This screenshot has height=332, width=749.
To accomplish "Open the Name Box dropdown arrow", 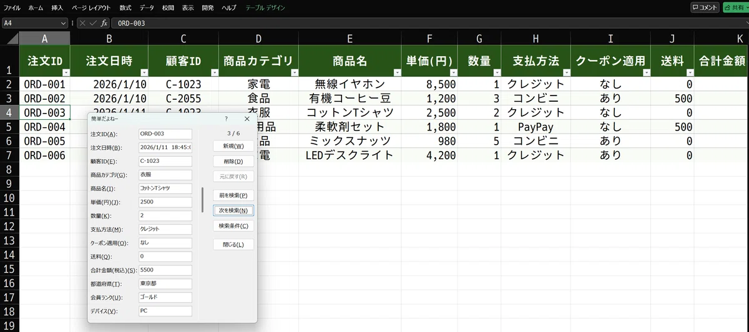I will [64, 23].
